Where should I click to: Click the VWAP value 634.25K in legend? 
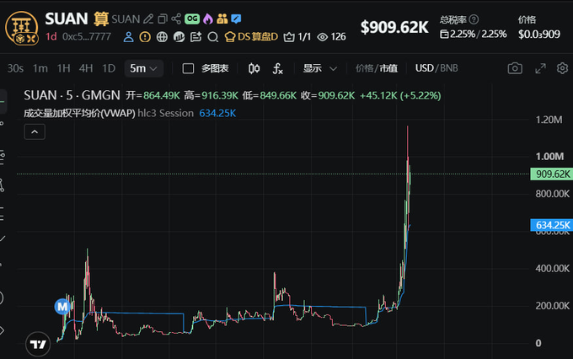click(x=217, y=113)
